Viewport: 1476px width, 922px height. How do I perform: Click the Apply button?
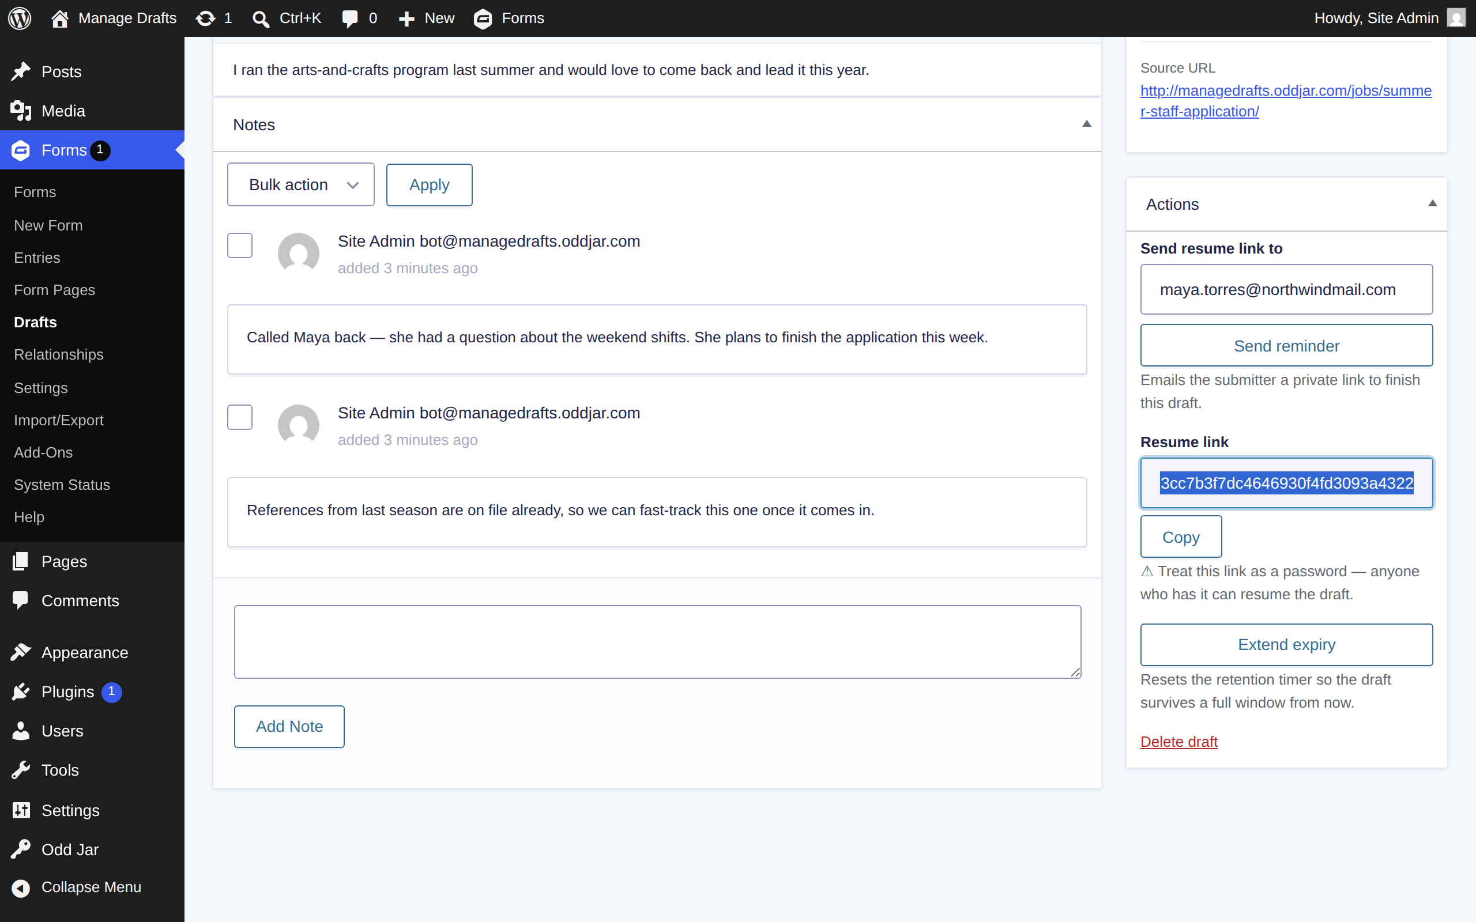click(x=430, y=185)
